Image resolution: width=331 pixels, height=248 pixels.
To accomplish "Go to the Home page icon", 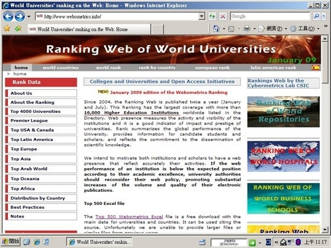I will (216, 28).
